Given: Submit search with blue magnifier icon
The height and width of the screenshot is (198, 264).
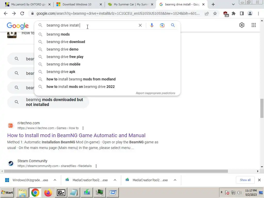Looking at the screenshot, I should click(x=173, y=25).
